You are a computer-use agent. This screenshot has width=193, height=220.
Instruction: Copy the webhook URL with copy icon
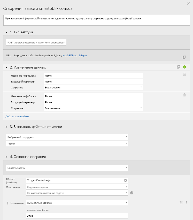point(184,57)
